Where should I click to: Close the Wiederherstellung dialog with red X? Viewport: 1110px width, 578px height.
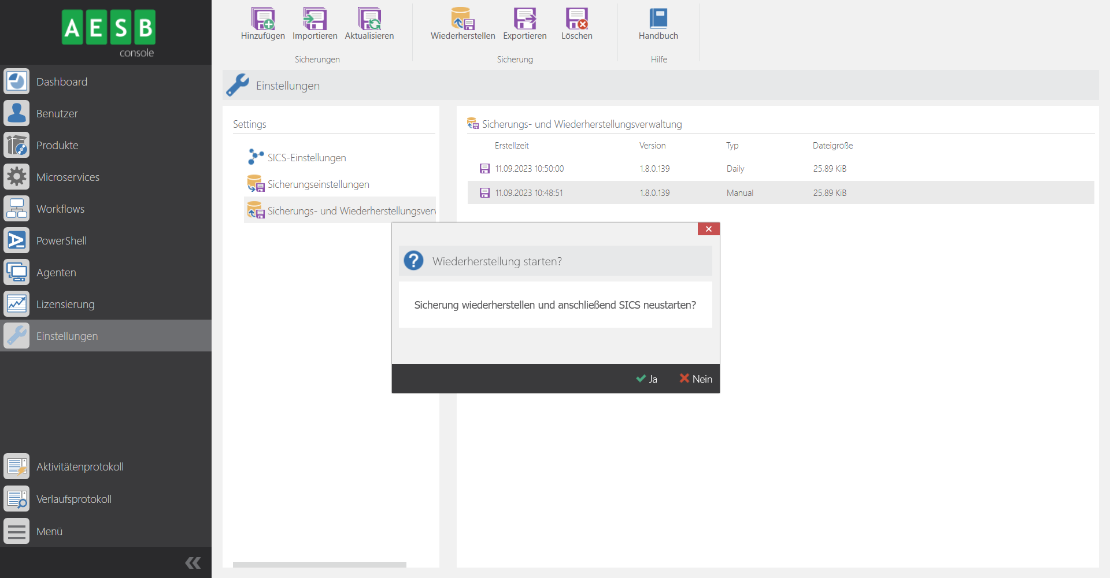click(708, 229)
